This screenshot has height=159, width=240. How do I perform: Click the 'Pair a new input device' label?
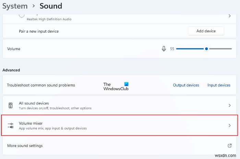tap(39, 31)
